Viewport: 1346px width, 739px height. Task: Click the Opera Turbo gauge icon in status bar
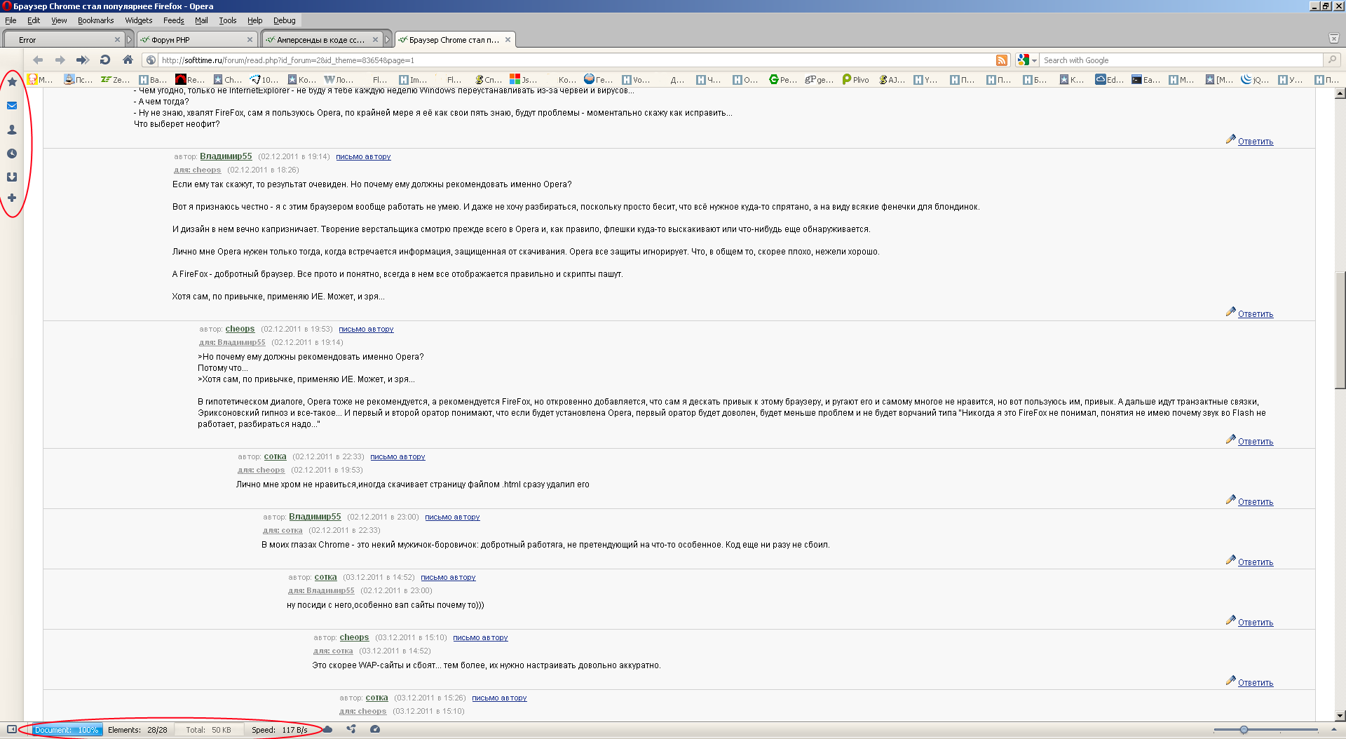pyautogui.click(x=375, y=729)
